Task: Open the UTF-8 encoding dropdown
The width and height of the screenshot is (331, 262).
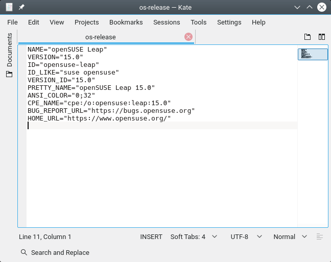Action: 246,236
